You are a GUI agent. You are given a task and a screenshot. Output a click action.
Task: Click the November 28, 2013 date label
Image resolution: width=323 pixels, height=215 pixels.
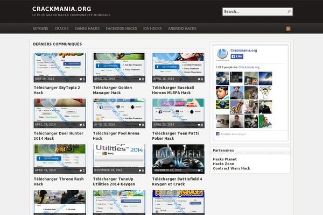tap(108, 170)
